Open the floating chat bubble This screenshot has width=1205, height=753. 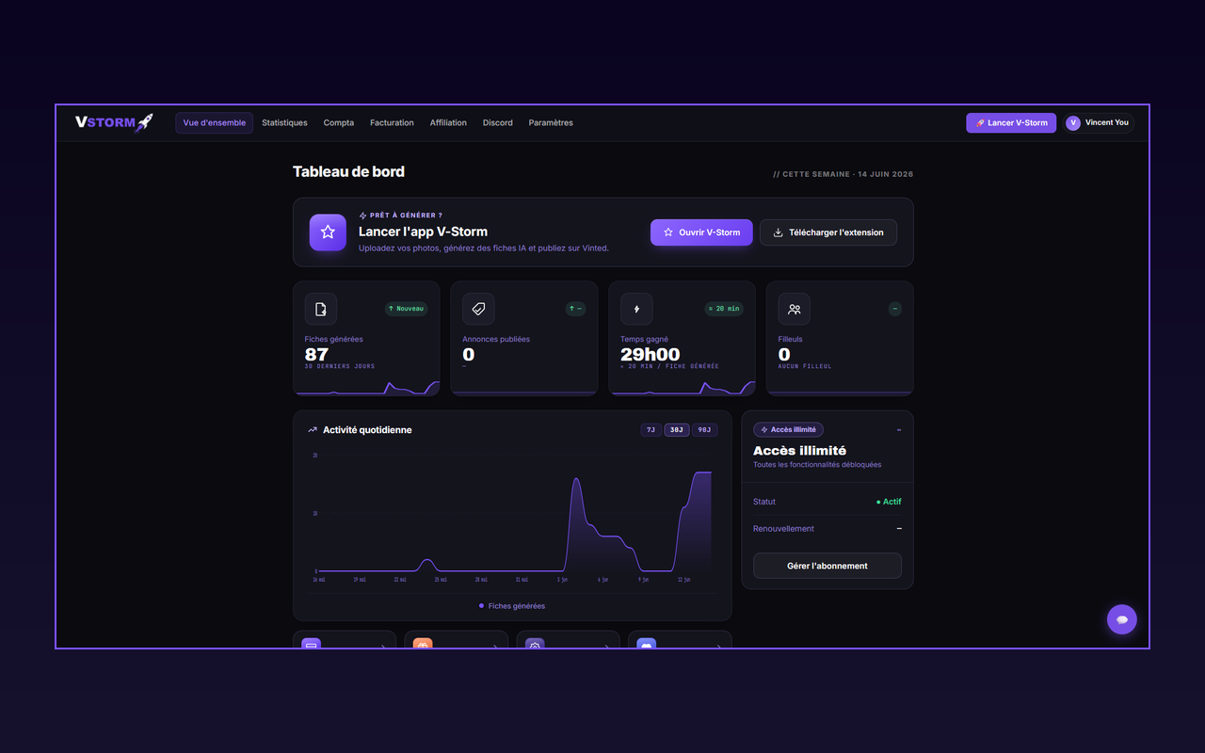point(1122,619)
